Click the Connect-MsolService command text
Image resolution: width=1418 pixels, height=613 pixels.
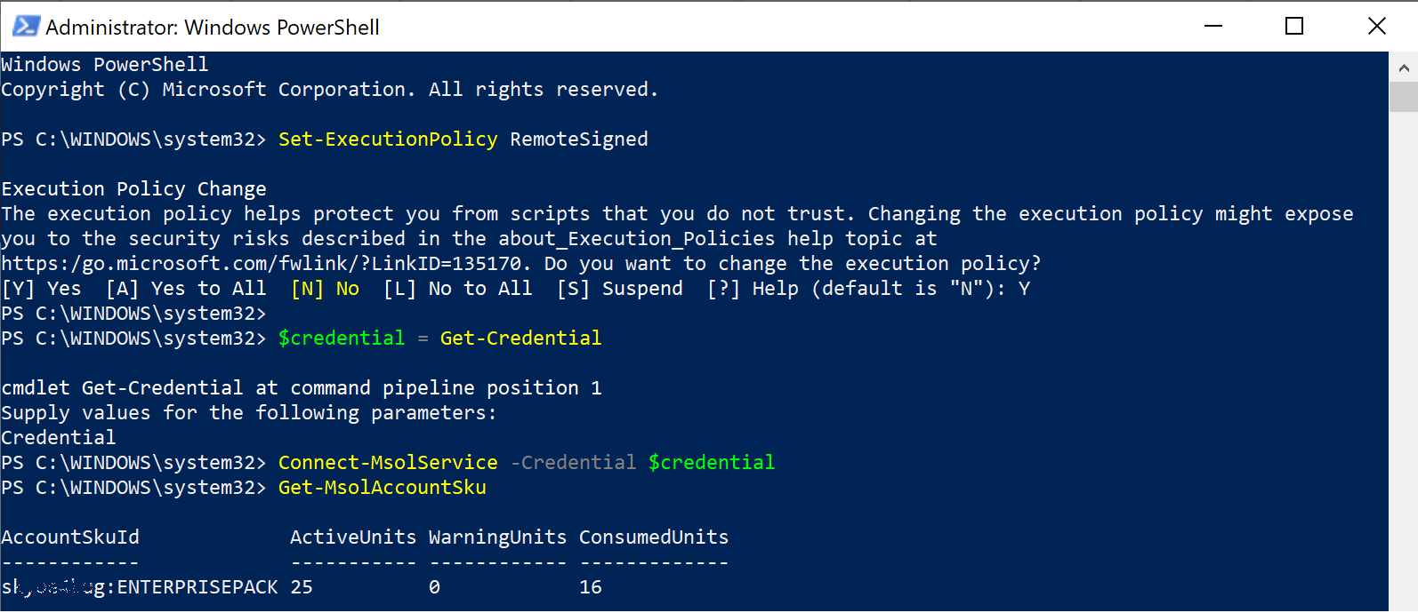tap(388, 463)
